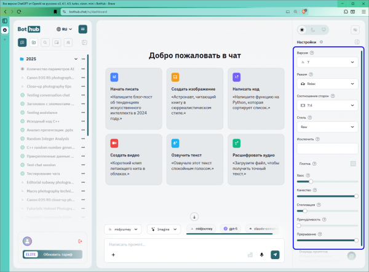Click the plus attach icon in prompt box
Screen dimensions: 369x272
(x=113, y=254)
